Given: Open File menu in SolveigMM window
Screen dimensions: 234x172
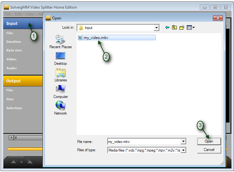Looking at the screenshot, I should [x=8, y=14].
